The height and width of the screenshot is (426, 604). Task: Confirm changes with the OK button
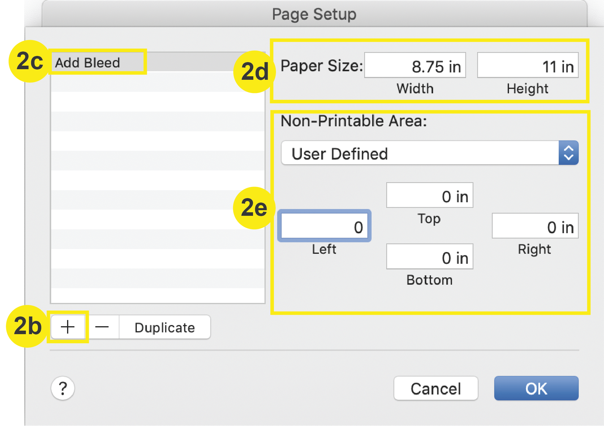point(536,388)
